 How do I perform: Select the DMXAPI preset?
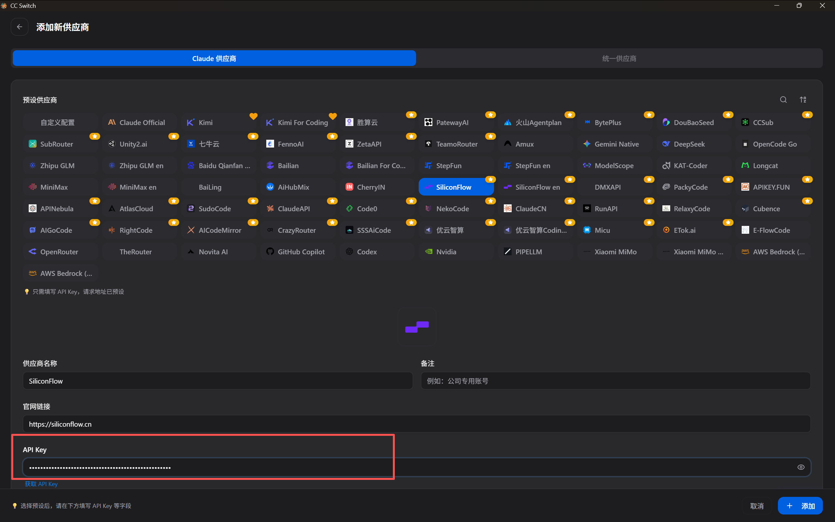point(615,187)
